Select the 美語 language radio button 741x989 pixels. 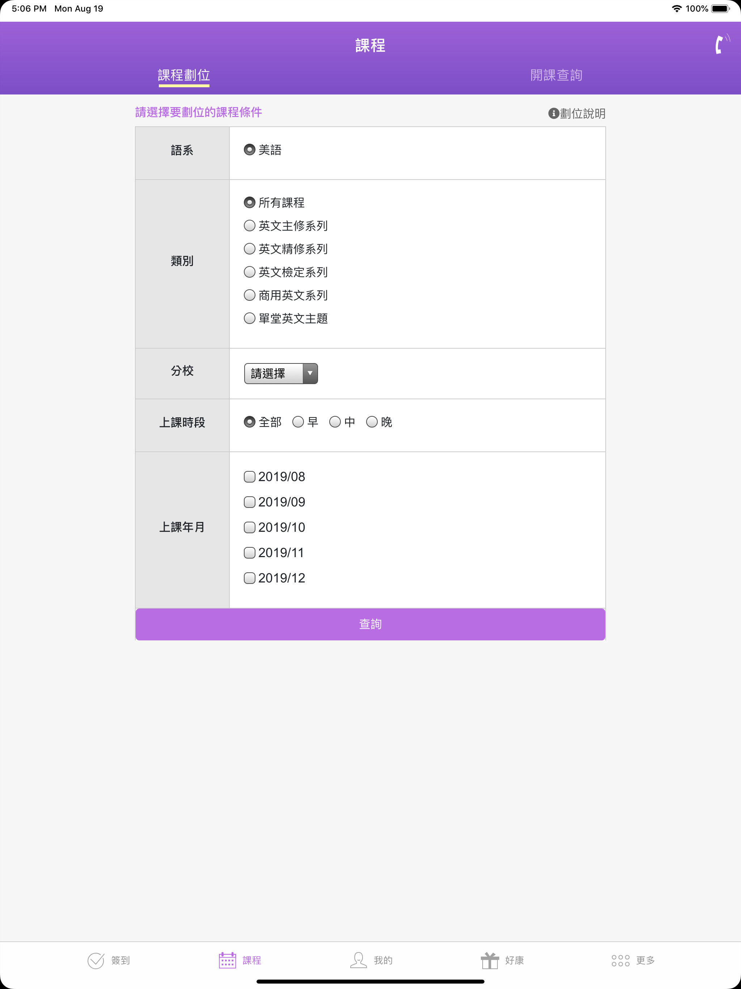coord(249,150)
